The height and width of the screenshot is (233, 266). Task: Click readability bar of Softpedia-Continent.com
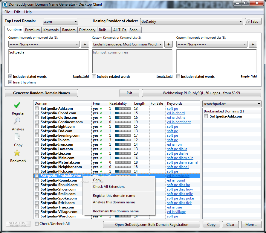click(x=123, y=122)
